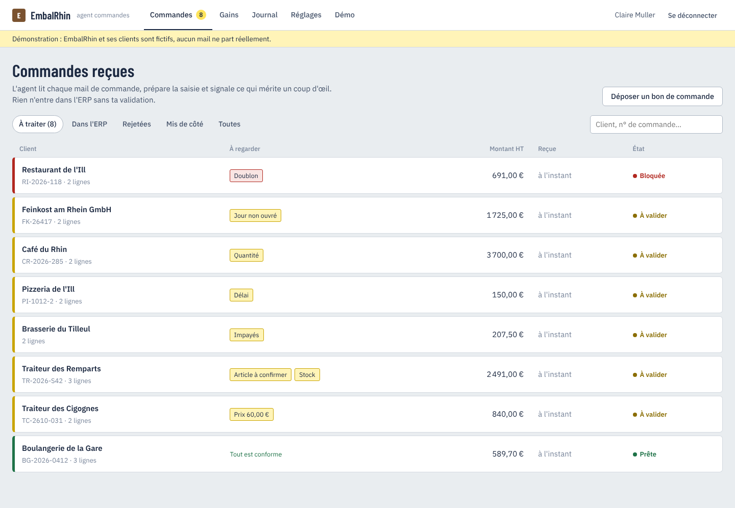Open the Restaurant de l'Ill order
The image size is (735, 508).
[367, 175]
